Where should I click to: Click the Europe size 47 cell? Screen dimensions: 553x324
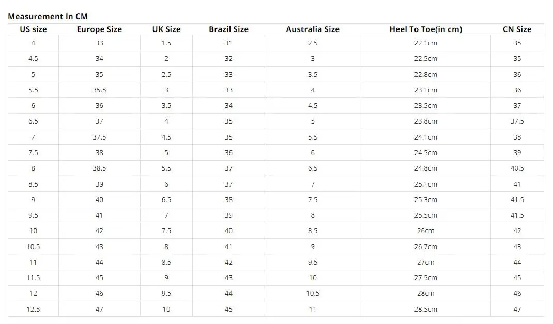pyautogui.click(x=99, y=309)
